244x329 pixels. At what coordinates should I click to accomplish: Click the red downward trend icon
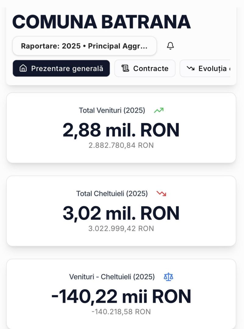coord(161,193)
